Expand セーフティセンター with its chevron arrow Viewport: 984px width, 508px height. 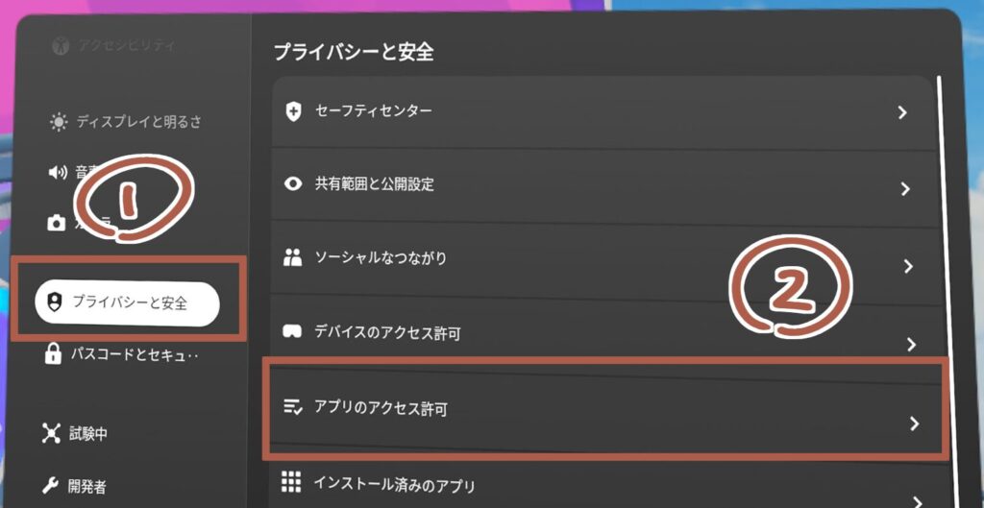pos(902,112)
